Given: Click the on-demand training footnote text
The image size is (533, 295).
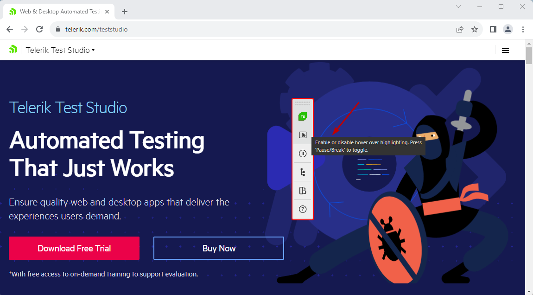Looking at the screenshot, I should [x=103, y=274].
